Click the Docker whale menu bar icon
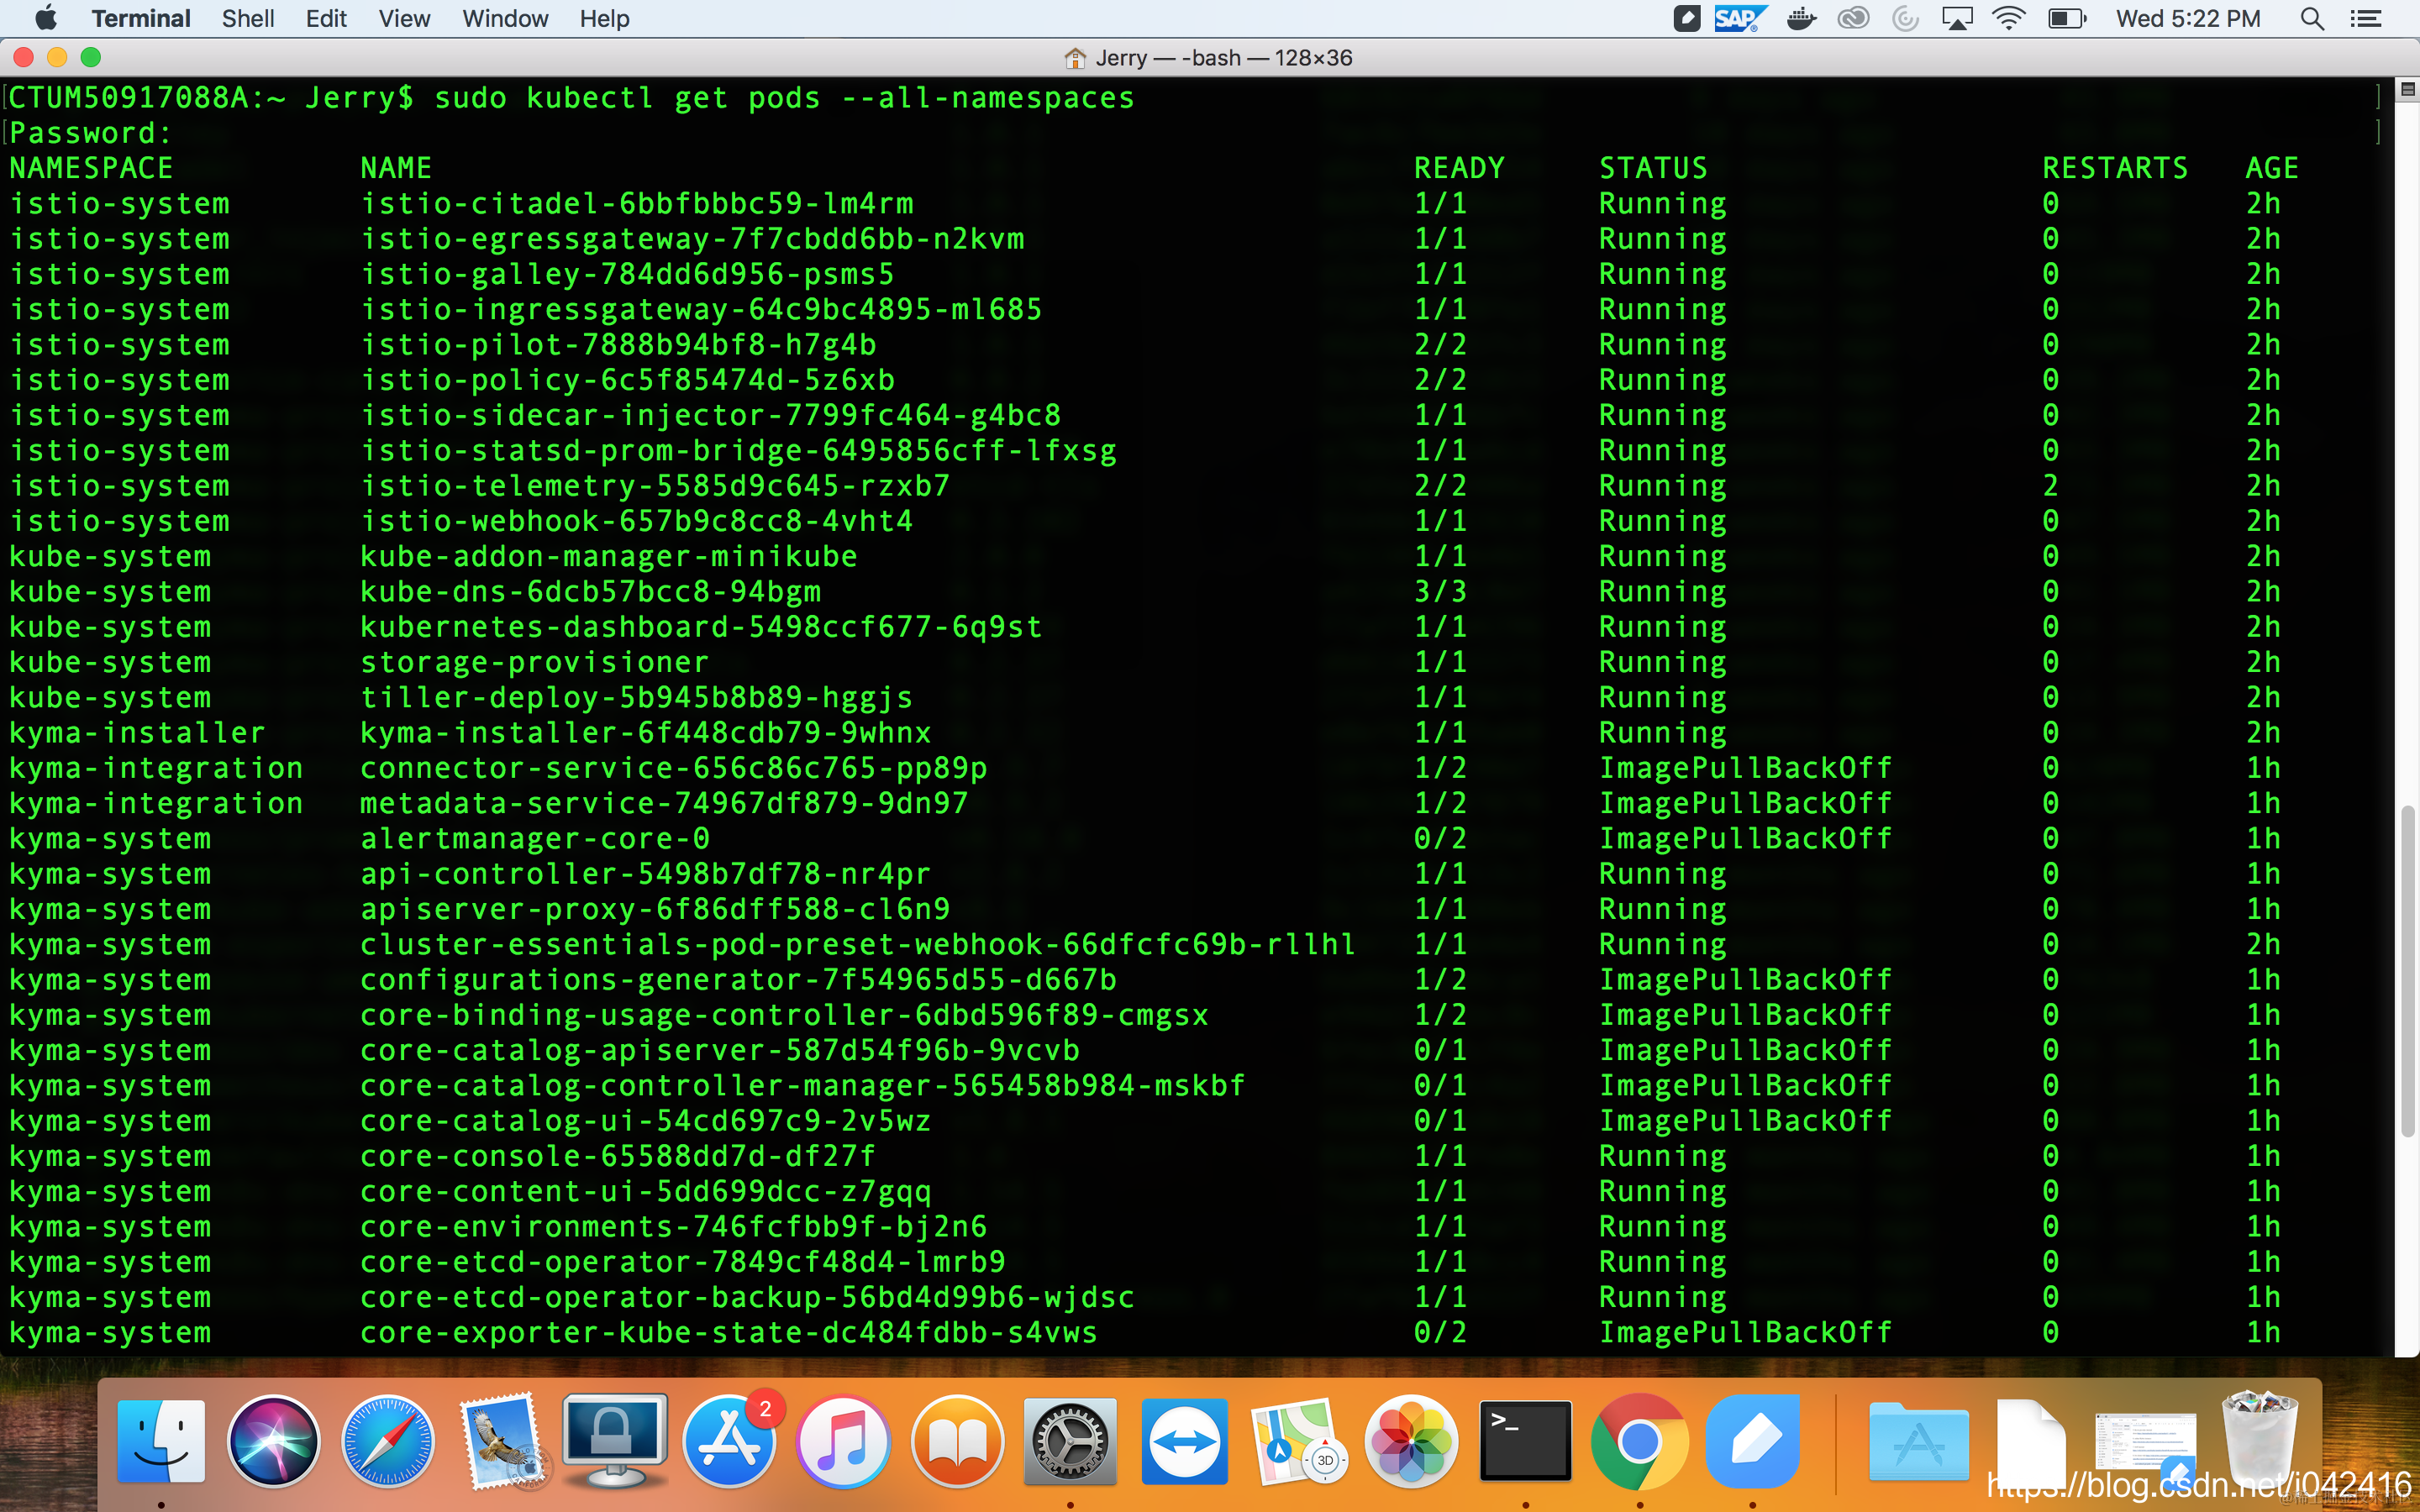The height and width of the screenshot is (1512, 2420). tap(1801, 19)
